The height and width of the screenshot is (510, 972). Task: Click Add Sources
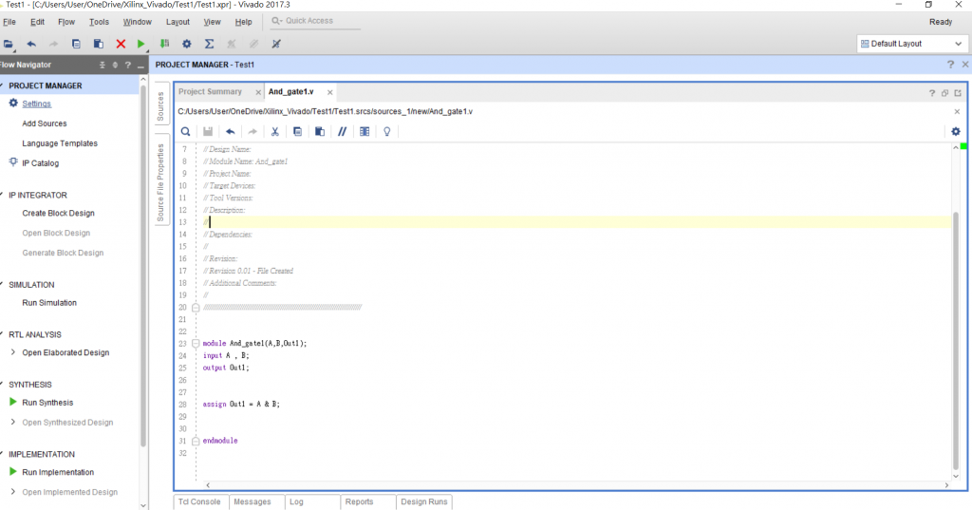[x=45, y=123]
